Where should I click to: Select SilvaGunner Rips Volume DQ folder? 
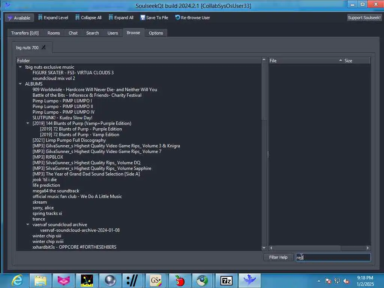click(x=87, y=163)
